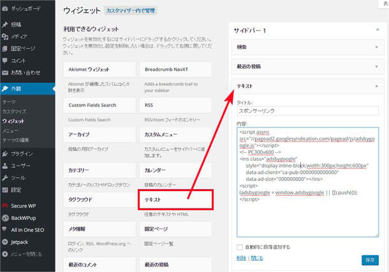Image resolution: width=389 pixels, height=272 pixels.
Task: Open the テーマ submenu under 外観
Action: click(x=9, y=102)
